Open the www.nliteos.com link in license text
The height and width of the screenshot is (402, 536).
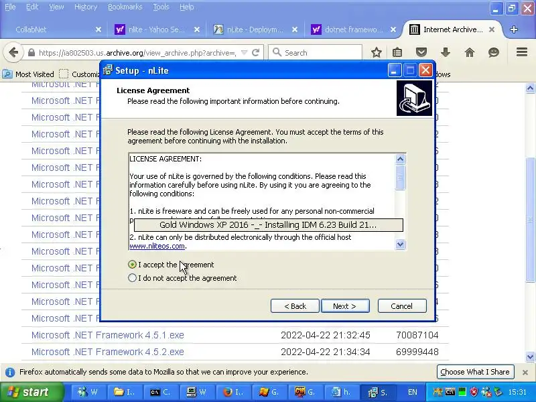157,246
